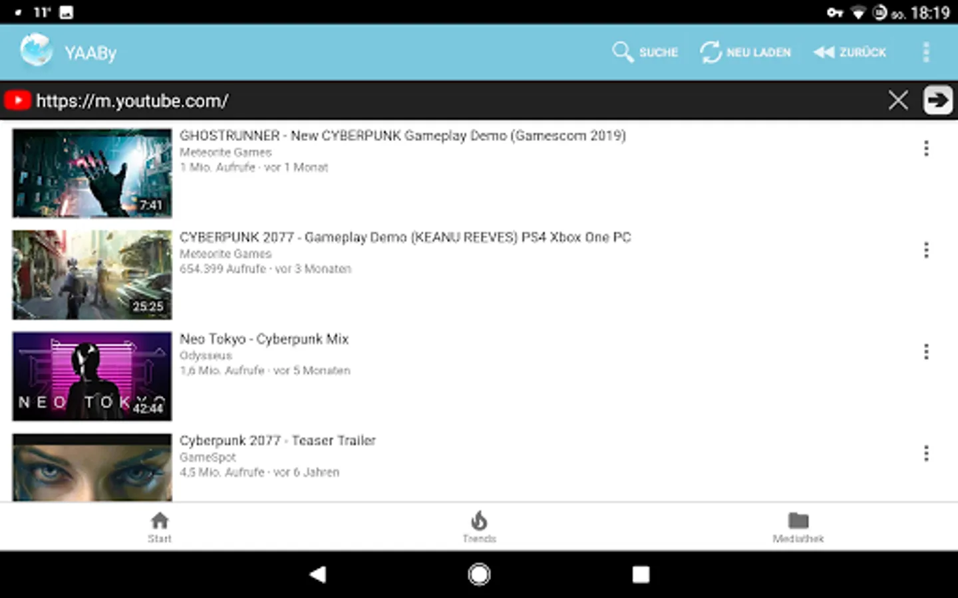Open options for the Neo Tokyo Cyberpunk Mix video
The width and height of the screenshot is (958, 598).
926,351
